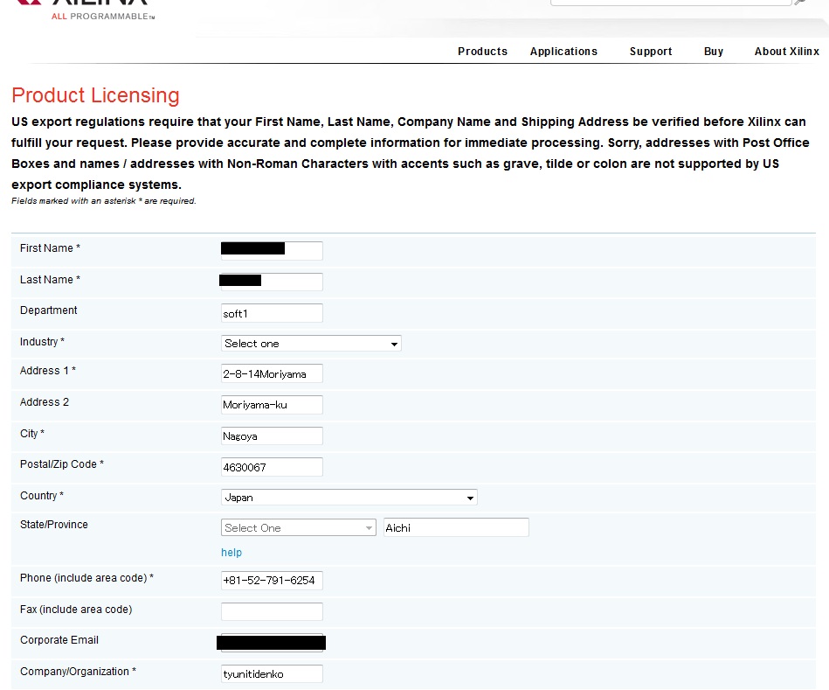Click the help link under State/Province
The height and width of the screenshot is (690, 829).
[231, 553]
